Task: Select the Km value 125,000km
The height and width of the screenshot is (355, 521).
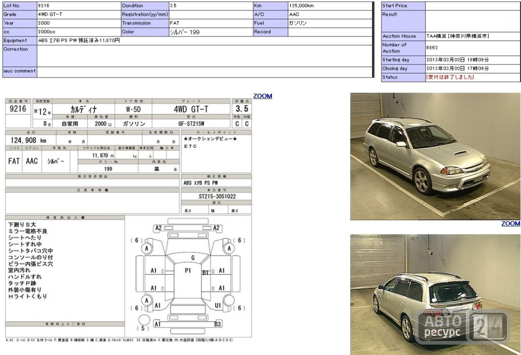Action: (301, 6)
